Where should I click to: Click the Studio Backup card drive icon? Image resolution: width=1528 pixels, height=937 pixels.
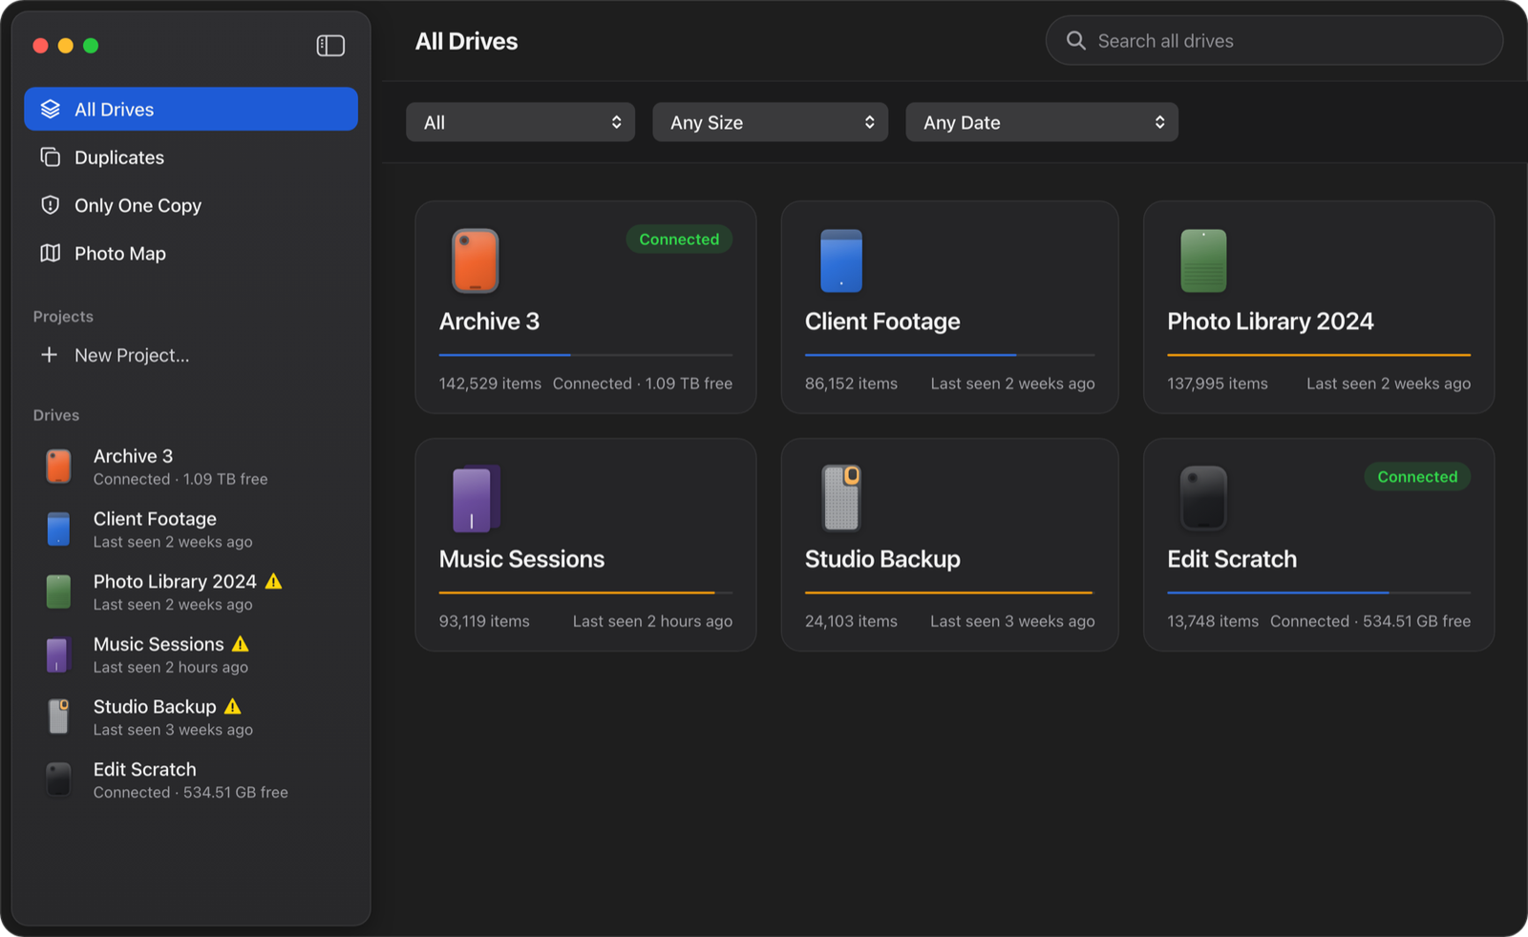pyautogui.click(x=841, y=498)
